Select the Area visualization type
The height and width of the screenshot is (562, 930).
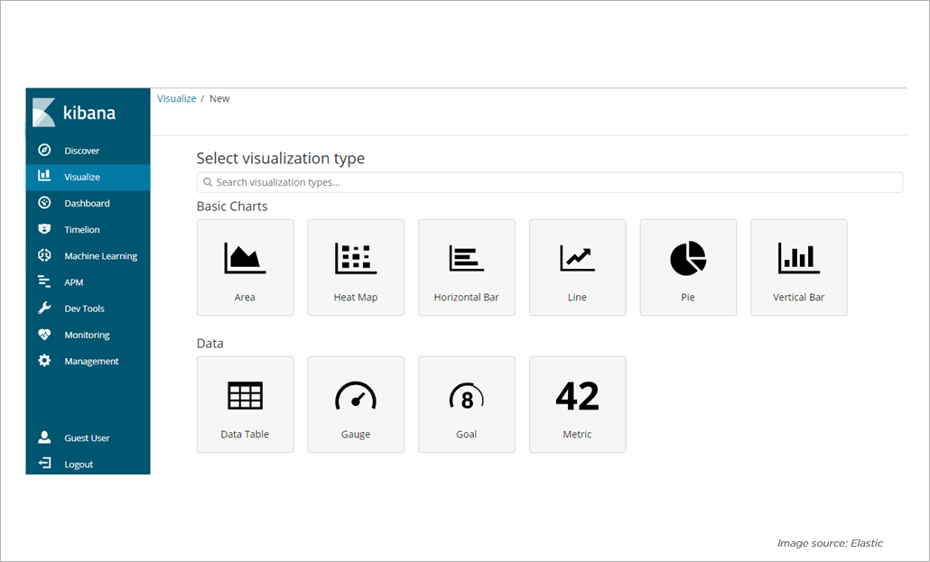click(245, 267)
